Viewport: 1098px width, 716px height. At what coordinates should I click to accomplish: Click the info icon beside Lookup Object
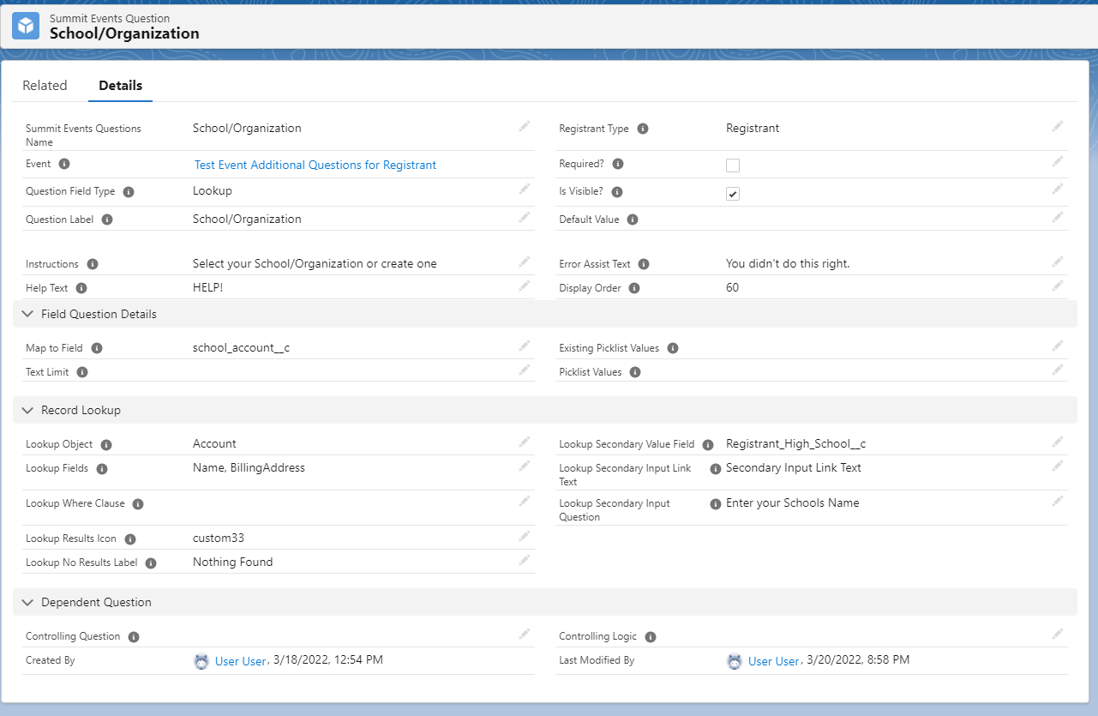[x=105, y=445]
